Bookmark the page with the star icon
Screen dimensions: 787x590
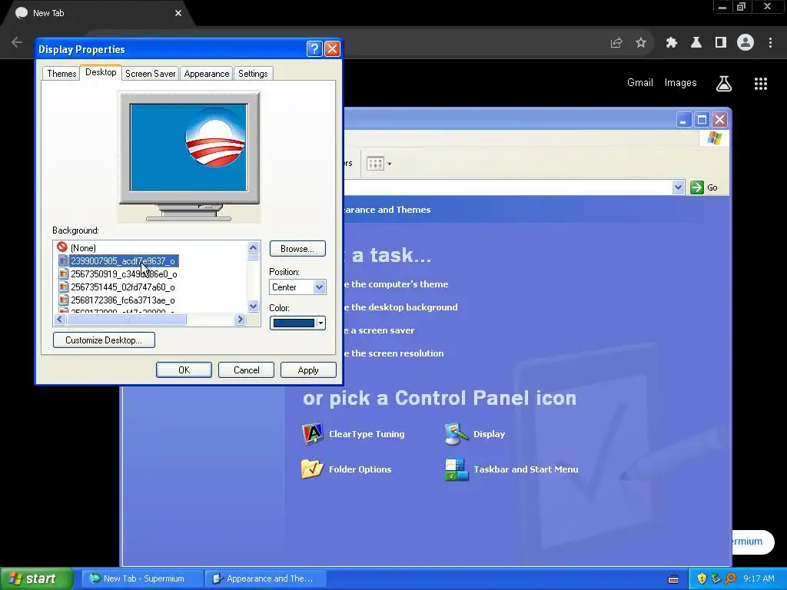pyautogui.click(x=641, y=43)
